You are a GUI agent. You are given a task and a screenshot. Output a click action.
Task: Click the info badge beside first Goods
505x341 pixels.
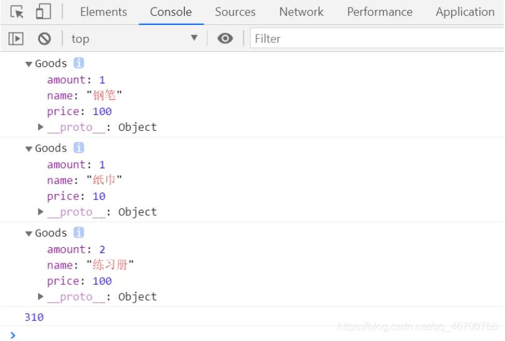[78, 63]
